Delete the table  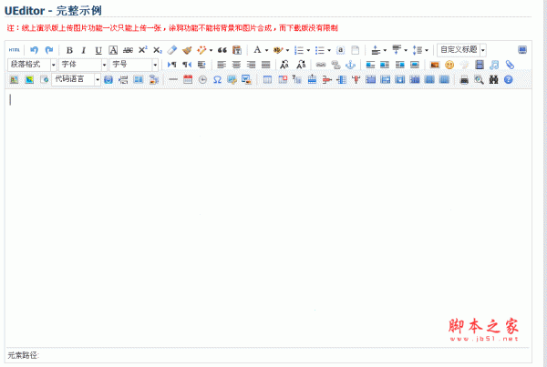pyautogui.click(x=283, y=80)
